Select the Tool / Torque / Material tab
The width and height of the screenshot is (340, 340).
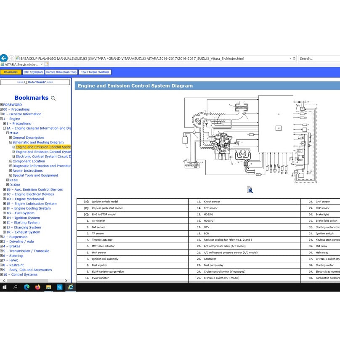point(95,72)
